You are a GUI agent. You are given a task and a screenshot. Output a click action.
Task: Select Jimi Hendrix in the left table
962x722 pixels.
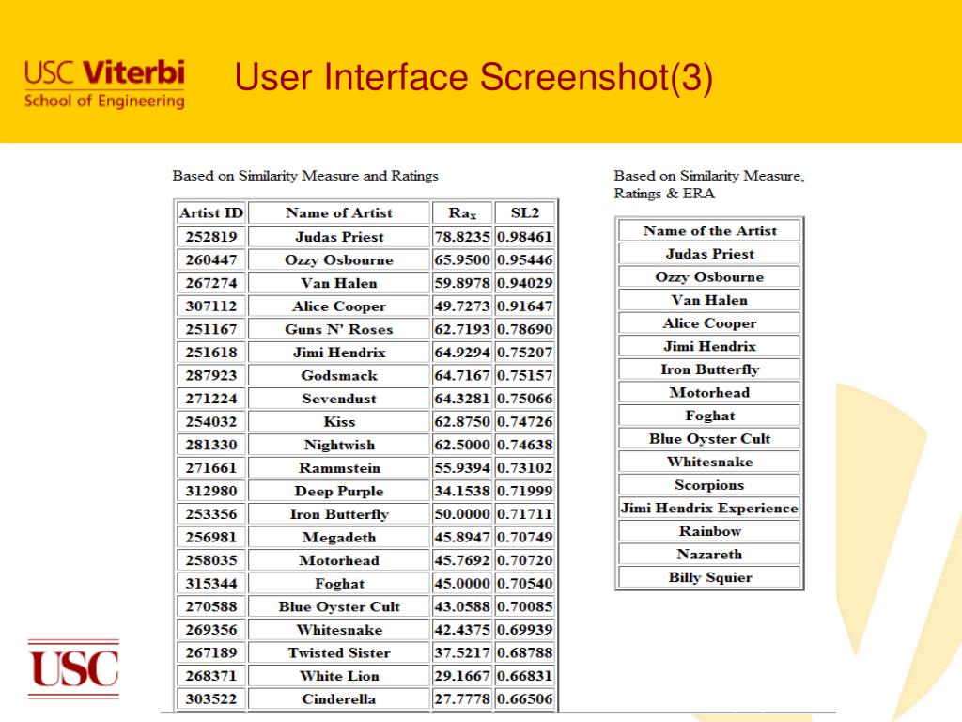[x=338, y=353]
